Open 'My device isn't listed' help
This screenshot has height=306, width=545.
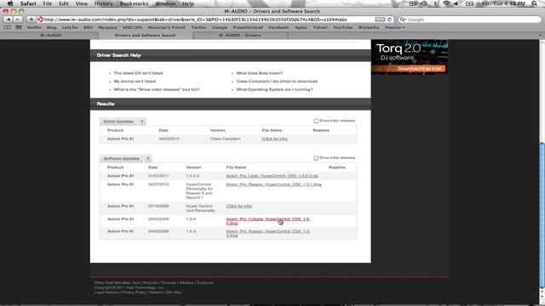[135, 82]
